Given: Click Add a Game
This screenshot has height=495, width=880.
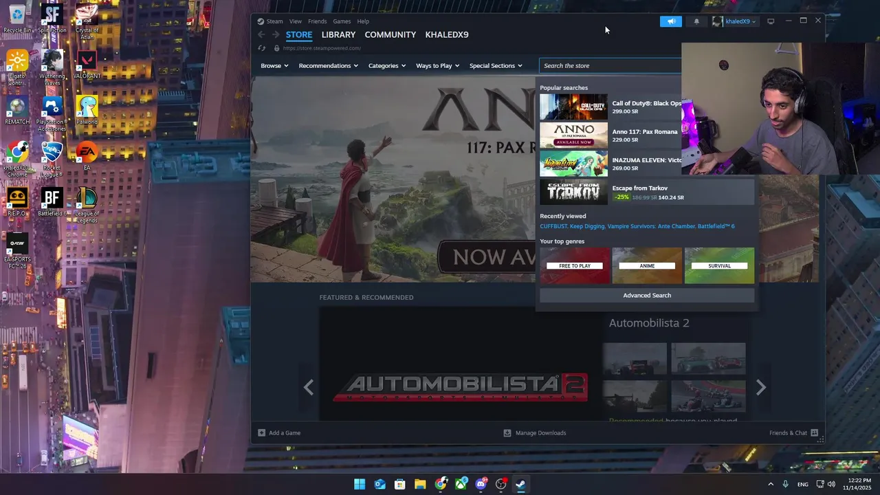Looking at the screenshot, I should [x=278, y=433].
